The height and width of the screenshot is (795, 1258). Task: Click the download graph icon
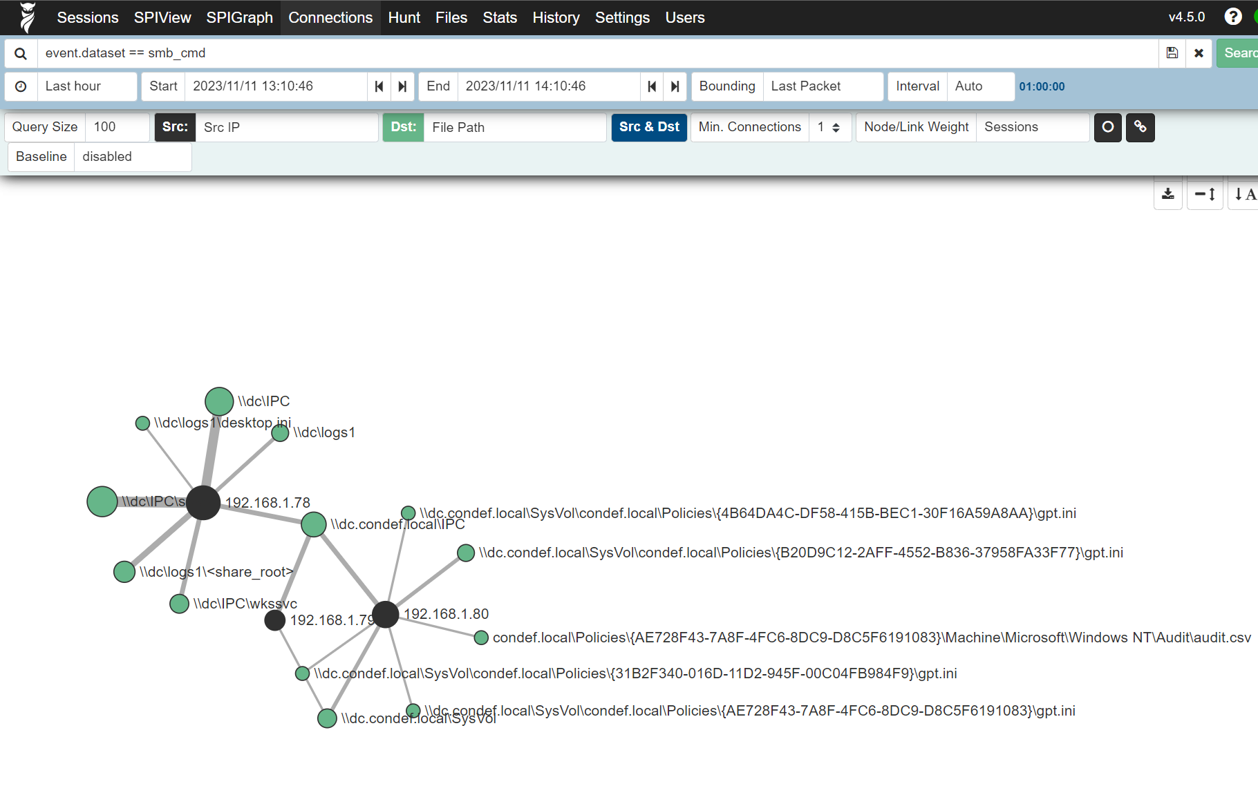(1168, 194)
